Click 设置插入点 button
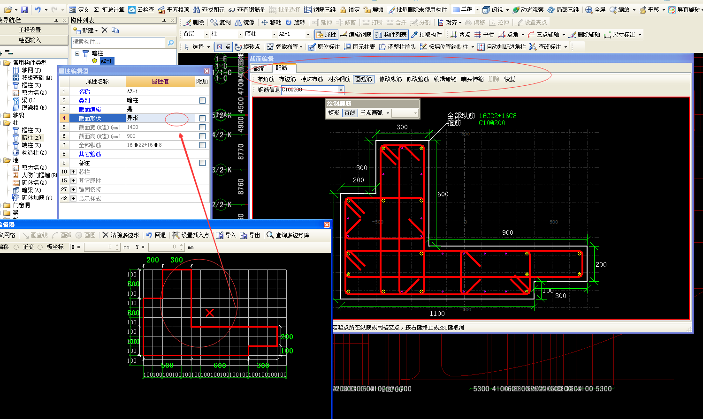703x419 pixels. coord(191,235)
